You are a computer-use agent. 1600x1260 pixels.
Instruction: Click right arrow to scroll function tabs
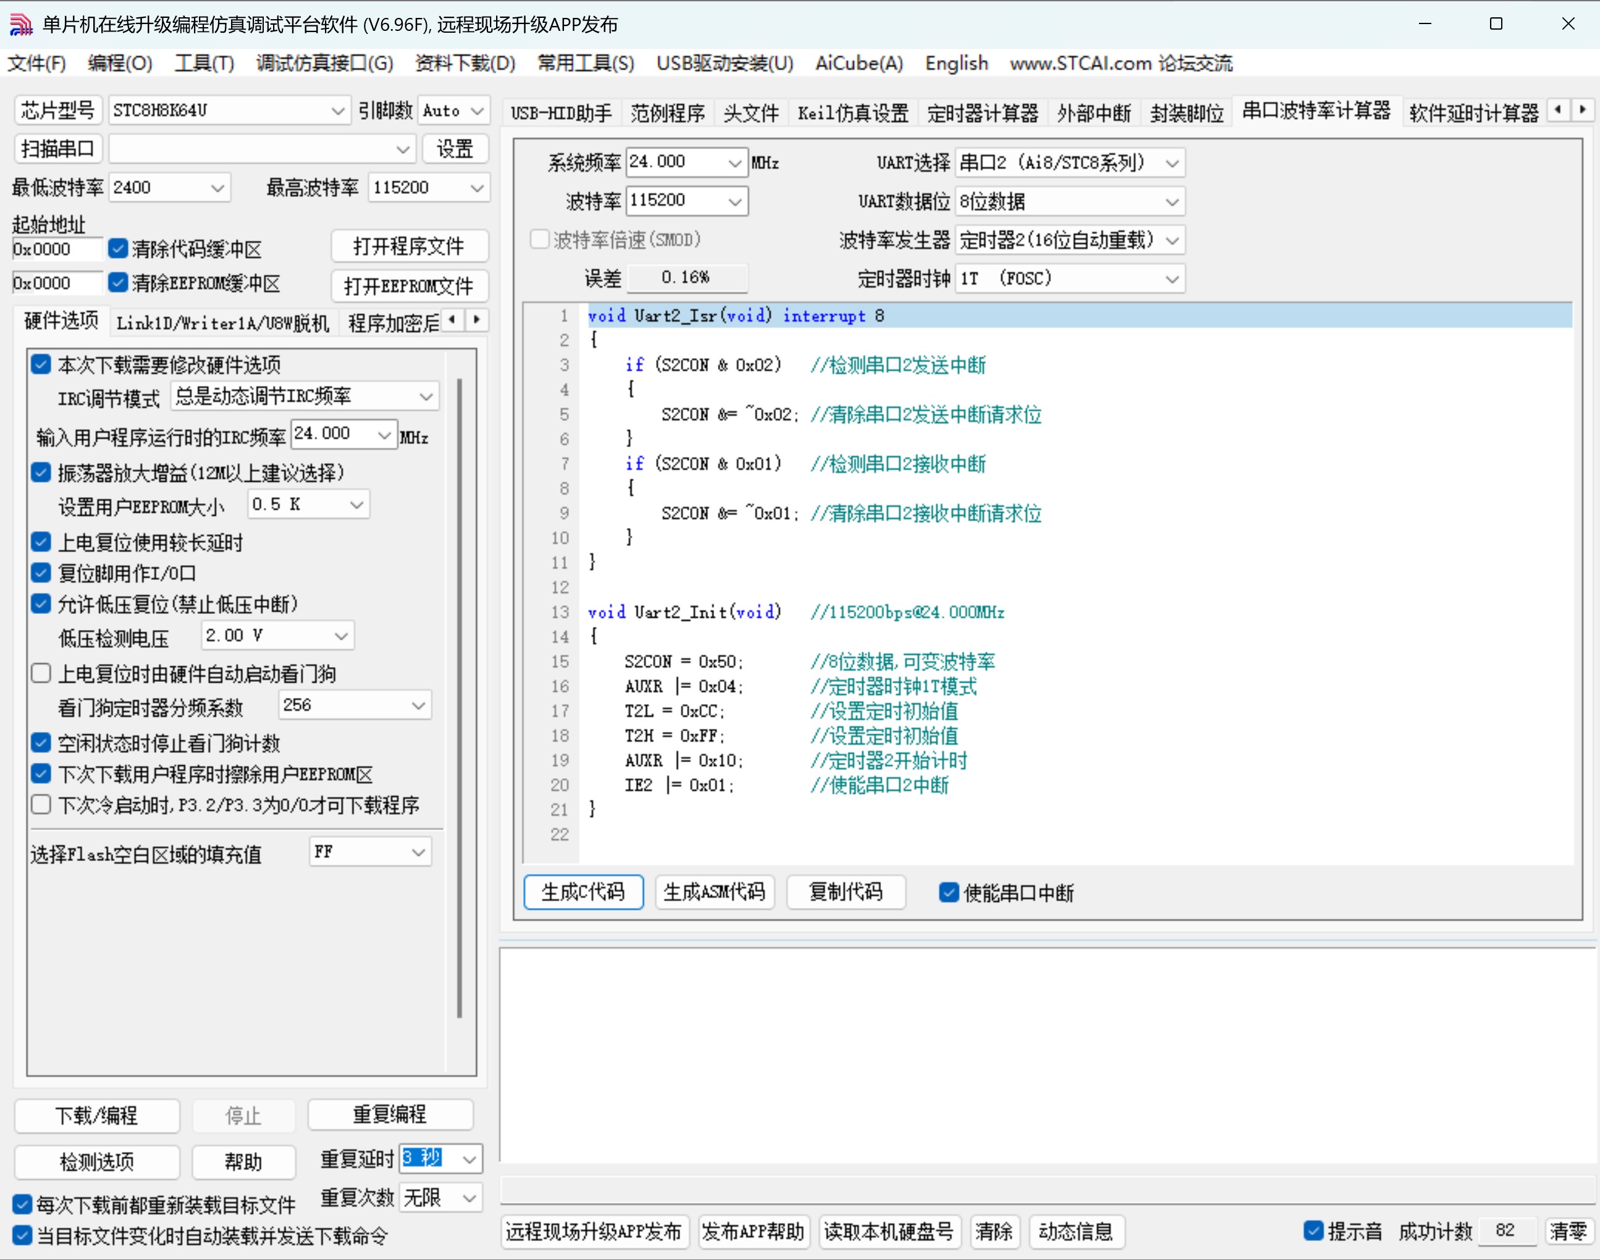tap(1584, 109)
